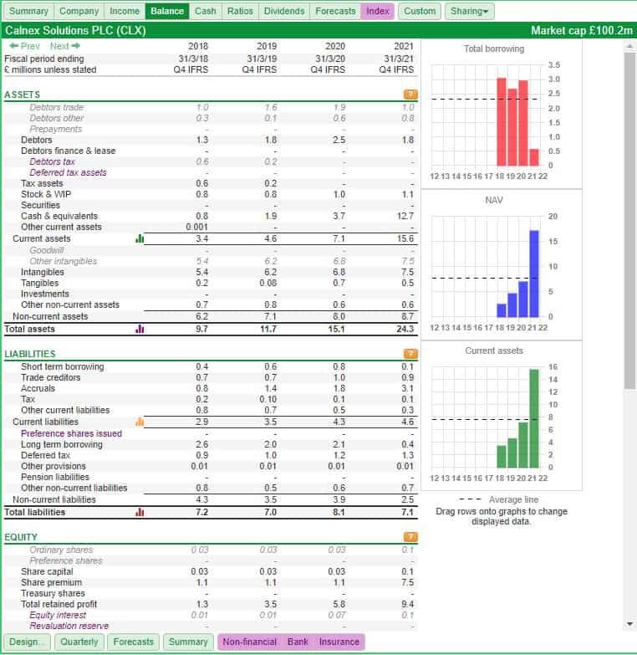
Task: Click the red chart icon on Total liabilities row
Action: tap(140, 512)
